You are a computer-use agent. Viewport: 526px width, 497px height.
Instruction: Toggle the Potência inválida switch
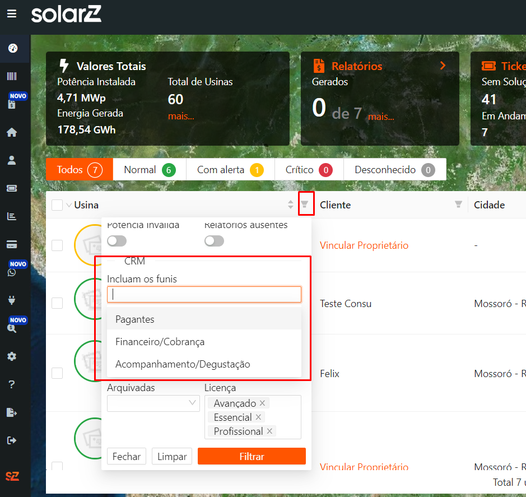(117, 241)
